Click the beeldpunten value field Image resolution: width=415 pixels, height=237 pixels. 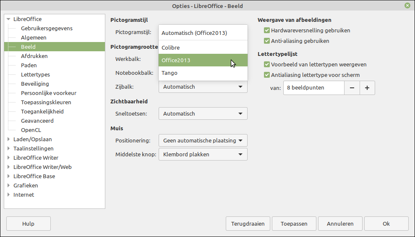point(313,88)
